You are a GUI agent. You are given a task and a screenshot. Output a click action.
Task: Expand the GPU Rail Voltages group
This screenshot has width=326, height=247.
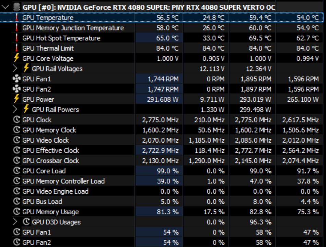click(14, 69)
